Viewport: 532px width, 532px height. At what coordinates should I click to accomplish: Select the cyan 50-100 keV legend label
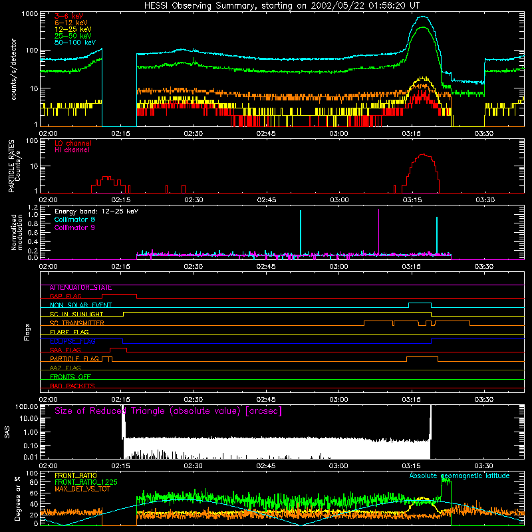pos(75,43)
